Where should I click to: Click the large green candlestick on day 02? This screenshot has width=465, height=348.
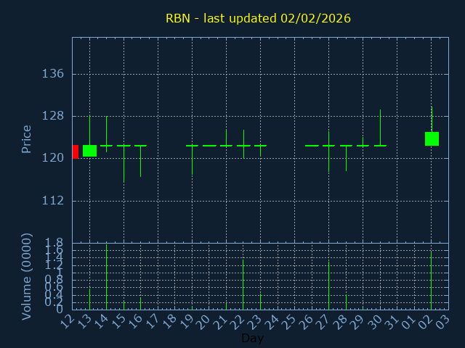432,138
